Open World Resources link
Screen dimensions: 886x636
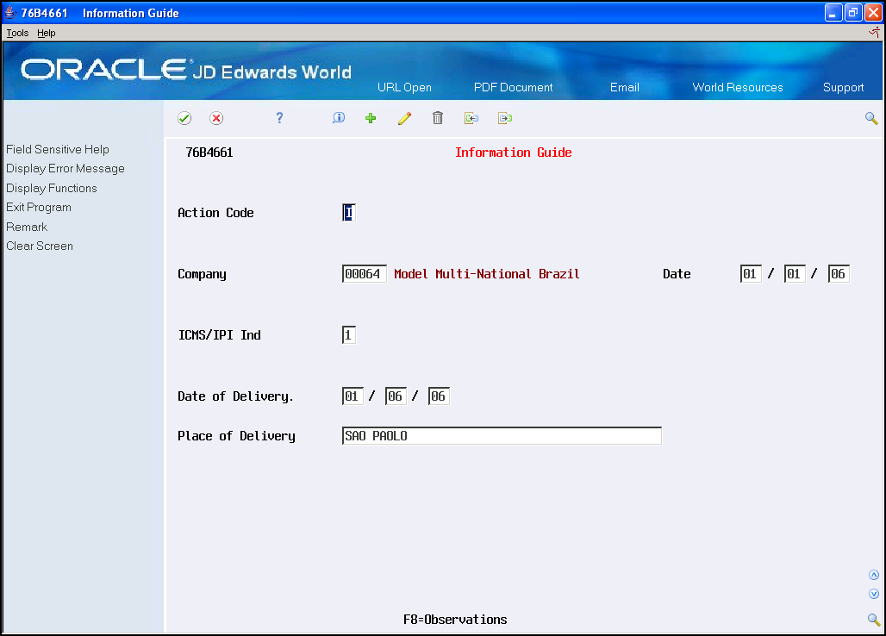738,88
